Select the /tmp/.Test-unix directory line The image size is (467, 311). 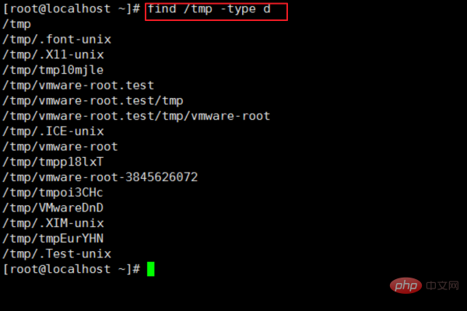click(47, 253)
